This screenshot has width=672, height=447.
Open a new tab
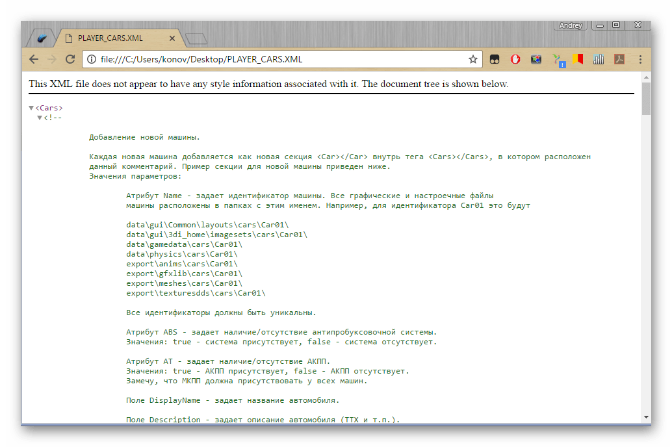click(x=196, y=39)
